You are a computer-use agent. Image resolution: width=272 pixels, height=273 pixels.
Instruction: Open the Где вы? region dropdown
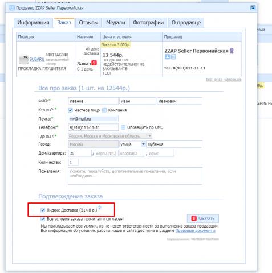click(x=110, y=136)
